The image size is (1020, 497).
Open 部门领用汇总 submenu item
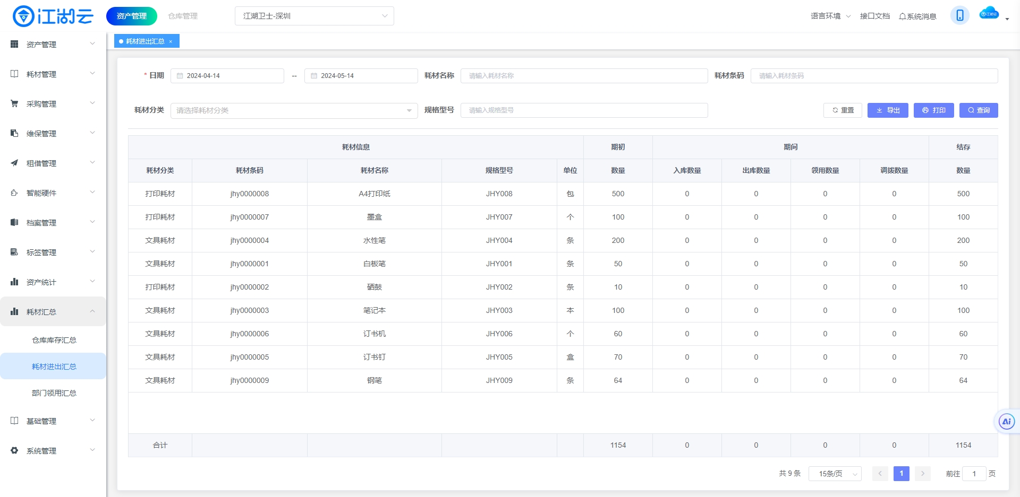point(54,393)
